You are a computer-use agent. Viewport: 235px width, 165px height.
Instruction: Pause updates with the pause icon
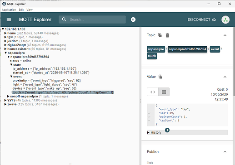pos(133,19)
